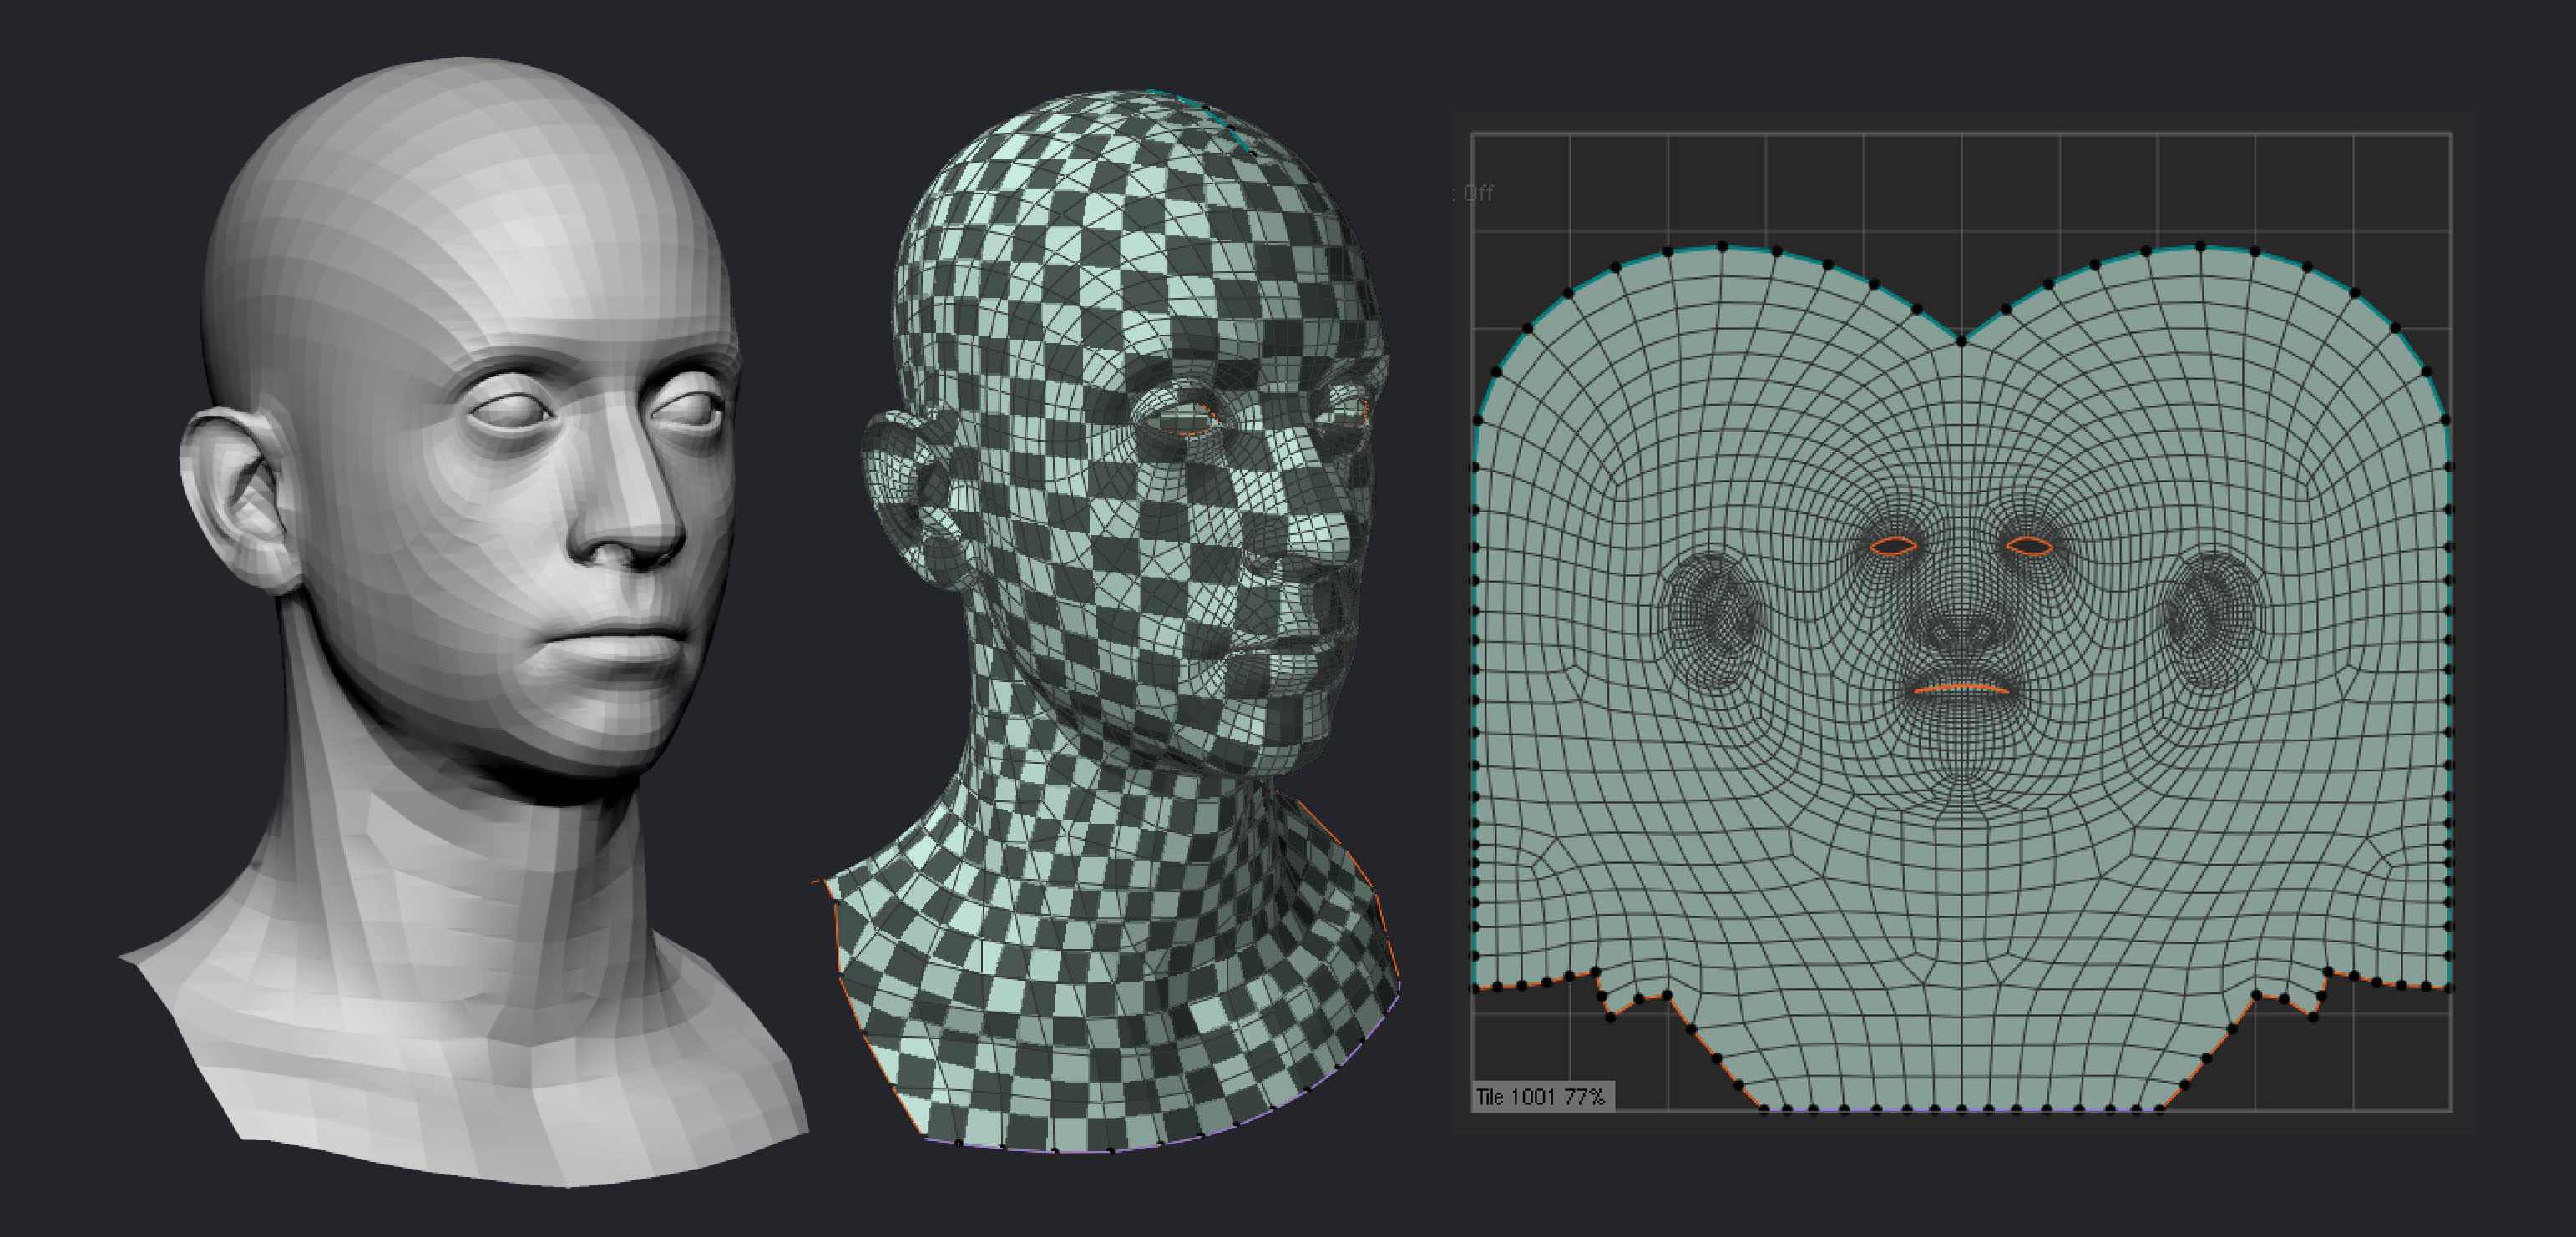Select the left eye opening in UV map
Image resolution: width=2576 pixels, height=1237 pixels.
coord(1893,546)
